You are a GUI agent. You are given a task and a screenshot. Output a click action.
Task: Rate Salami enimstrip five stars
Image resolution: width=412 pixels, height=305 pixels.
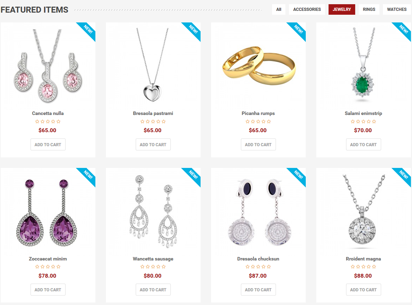[374, 121]
